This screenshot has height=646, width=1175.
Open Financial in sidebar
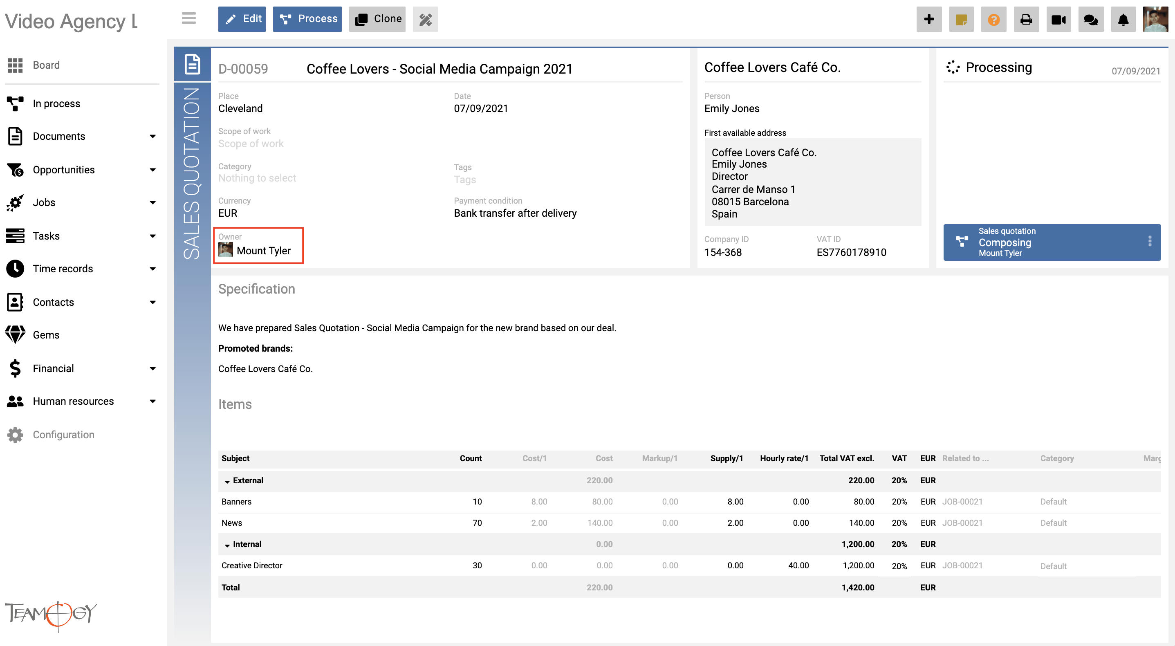pos(53,368)
